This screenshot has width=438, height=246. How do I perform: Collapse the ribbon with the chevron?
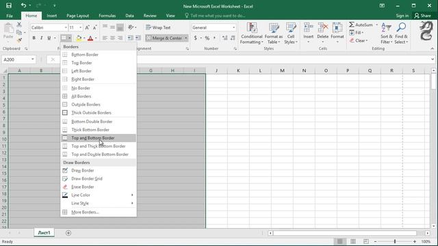pos(432,49)
